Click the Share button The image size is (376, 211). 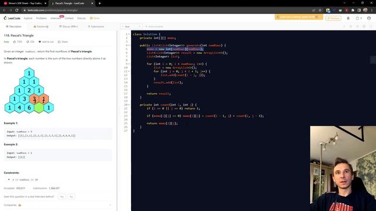click(x=63, y=42)
